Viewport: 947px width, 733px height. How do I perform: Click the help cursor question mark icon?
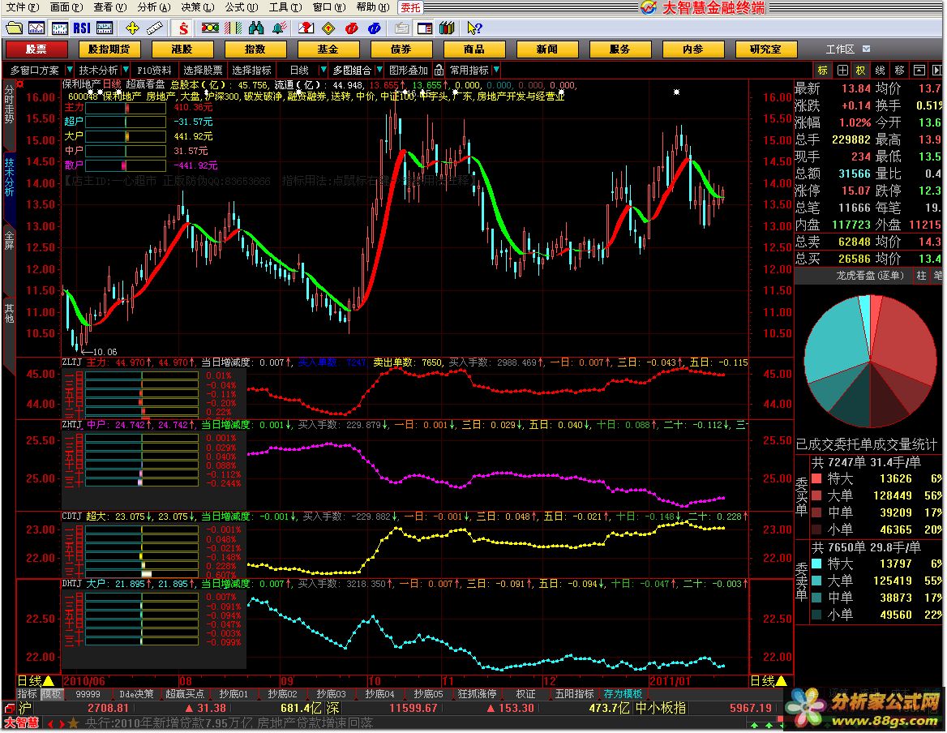pos(474,28)
